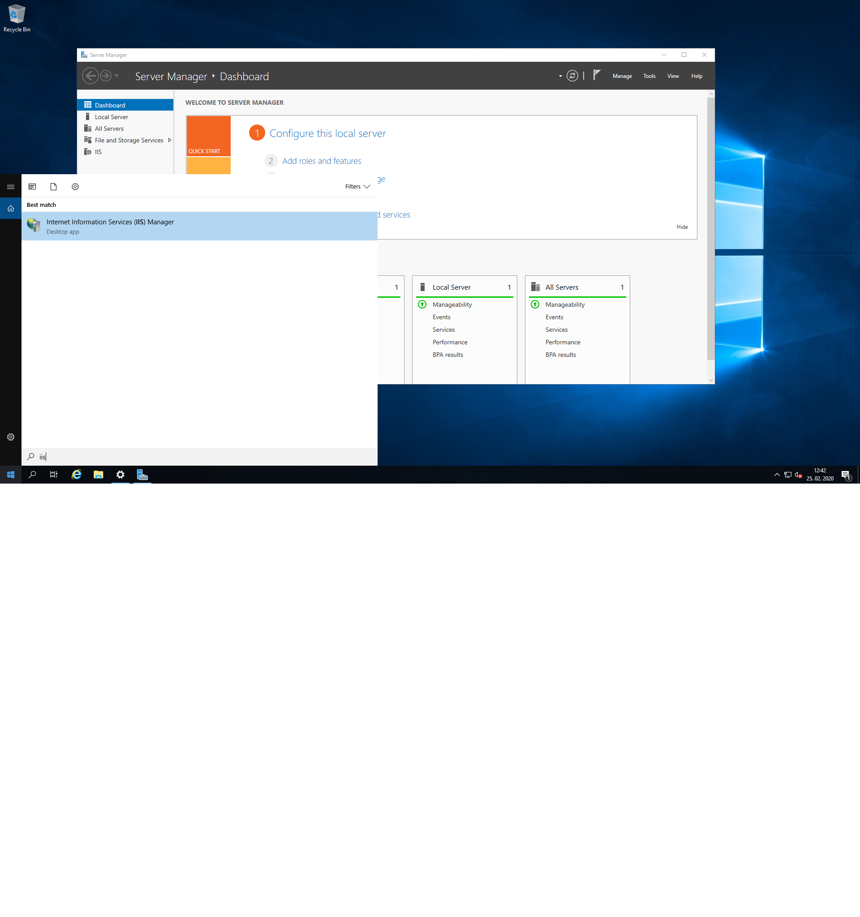Click the network tray icon
Image resolution: width=860 pixels, height=917 pixels.
click(788, 475)
